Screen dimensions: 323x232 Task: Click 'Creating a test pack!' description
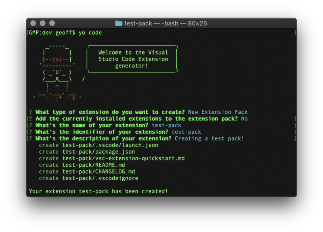(209, 138)
